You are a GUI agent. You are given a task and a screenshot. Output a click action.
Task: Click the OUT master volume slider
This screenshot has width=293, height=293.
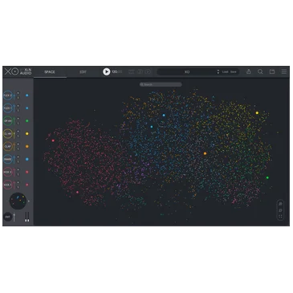[x=14, y=217]
